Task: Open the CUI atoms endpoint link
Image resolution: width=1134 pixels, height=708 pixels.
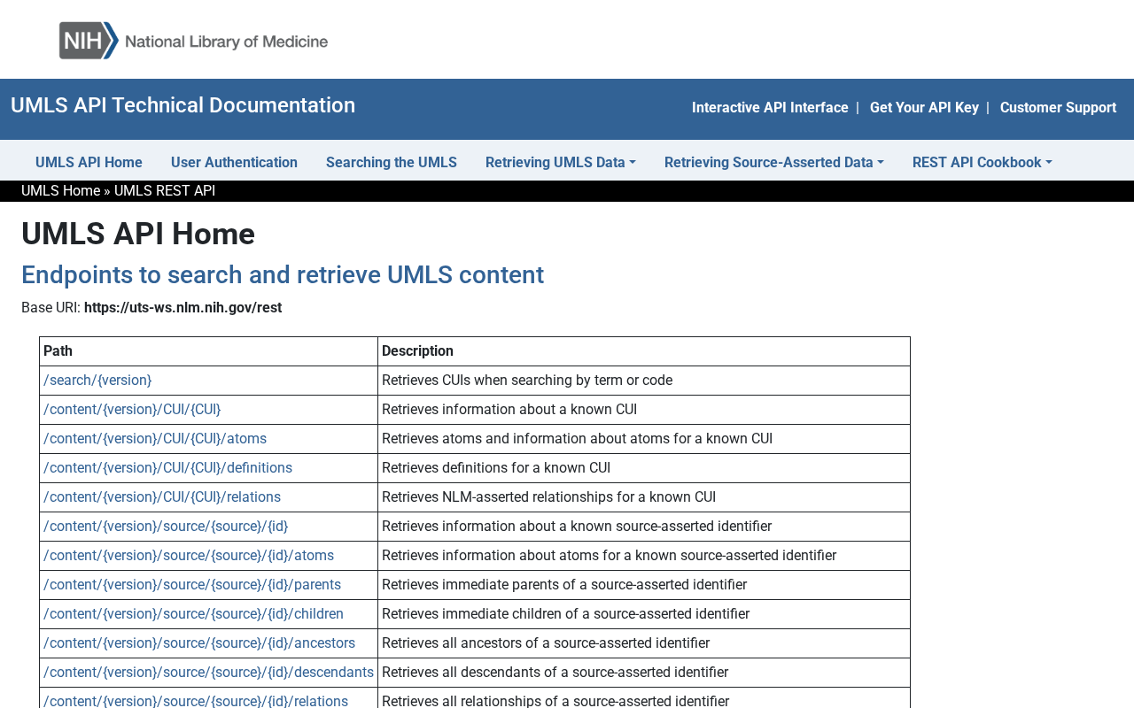Action: pyautogui.click(x=155, y=439)
